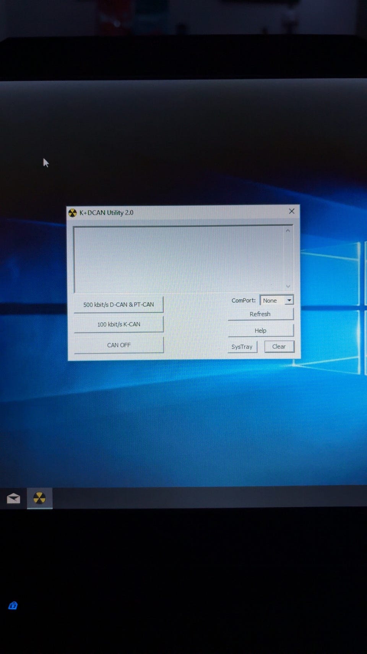Viewport: 367px width, 654px height.
Task: Select the 100 kbit/s K-CAN button
Action: click(x=119, y=324)
